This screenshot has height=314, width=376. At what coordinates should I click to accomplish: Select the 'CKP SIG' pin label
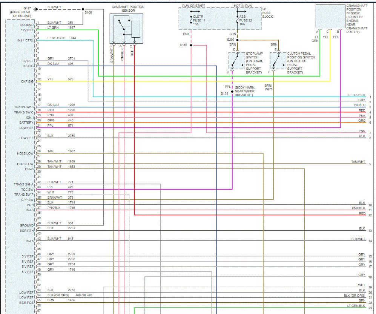point(27,81)
